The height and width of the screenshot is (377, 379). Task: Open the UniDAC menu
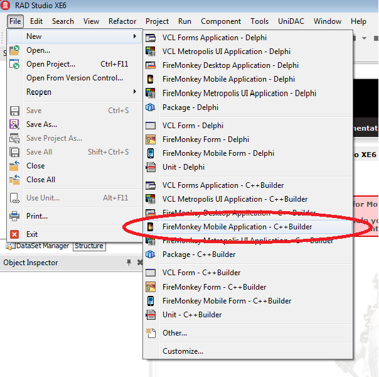[291, 21]
